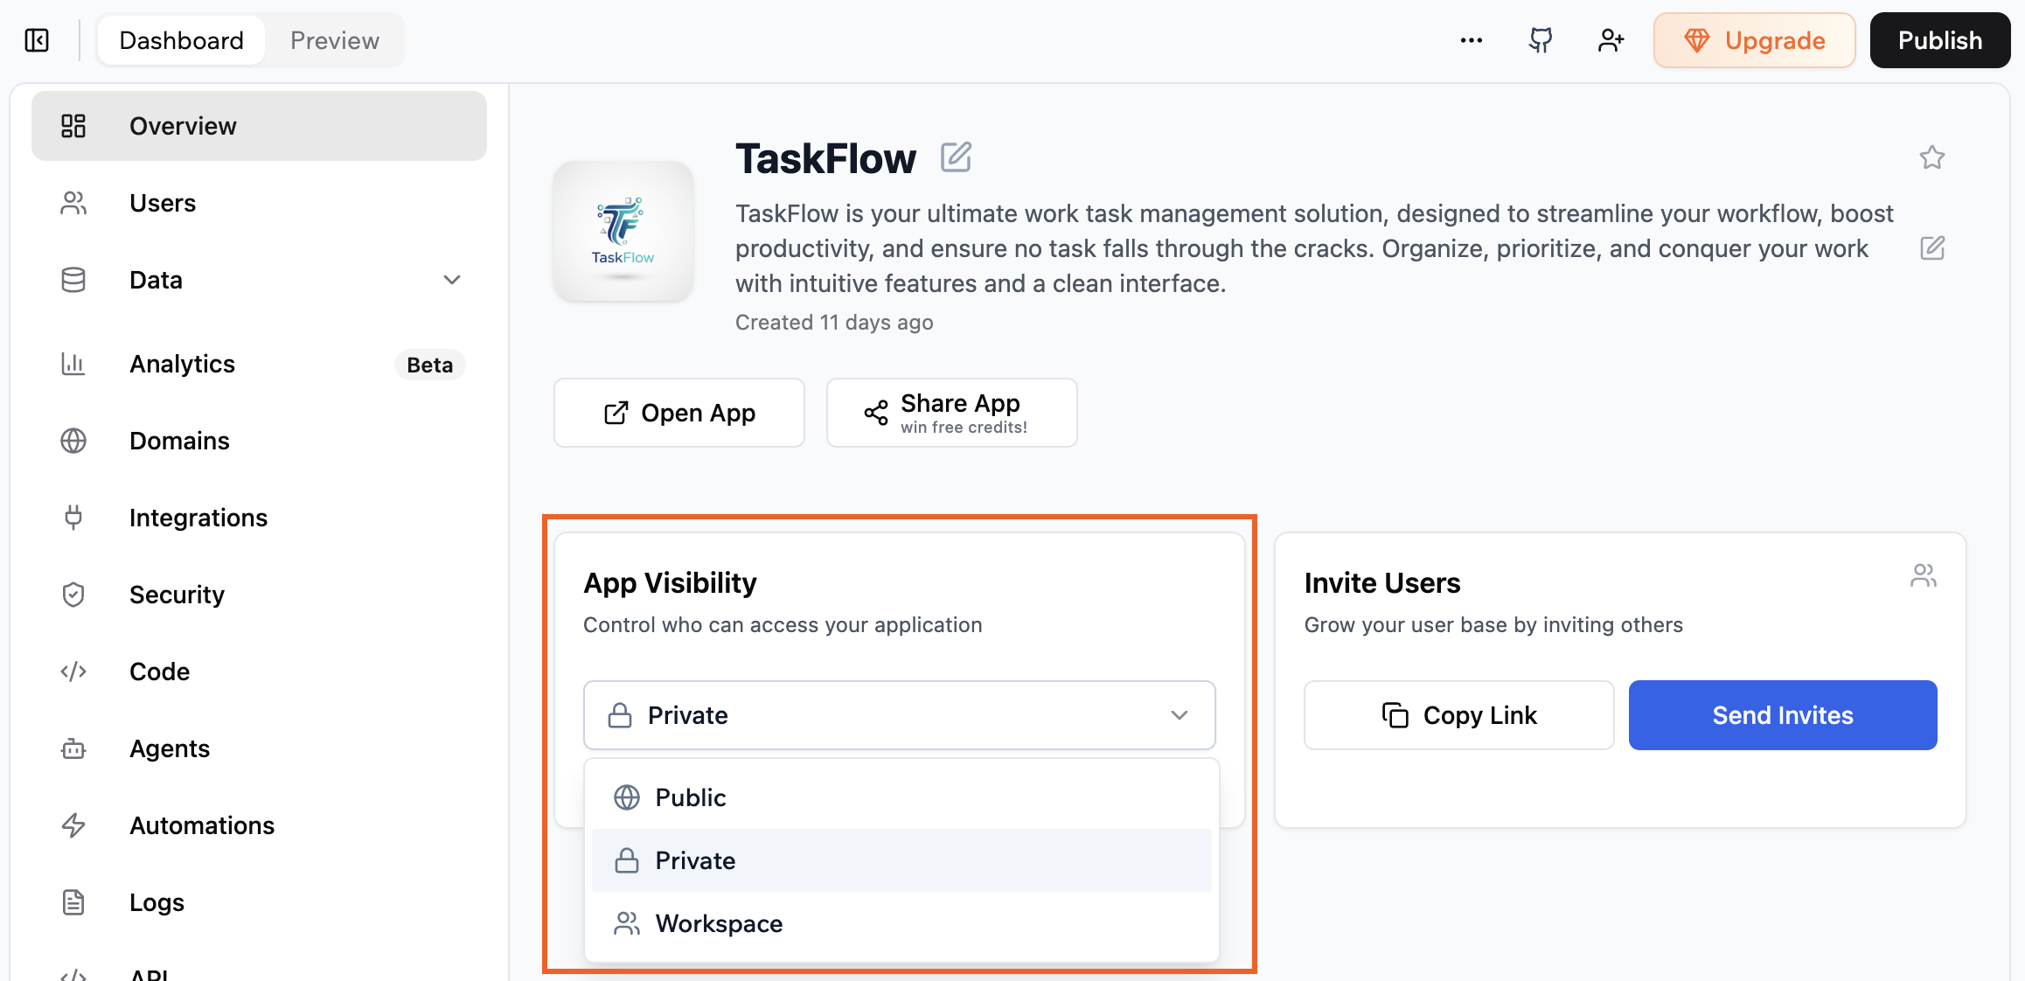This screenshot has height=981, width=2025.
Task: Open the Security sidebar item
Action: [x=177, y=595]
